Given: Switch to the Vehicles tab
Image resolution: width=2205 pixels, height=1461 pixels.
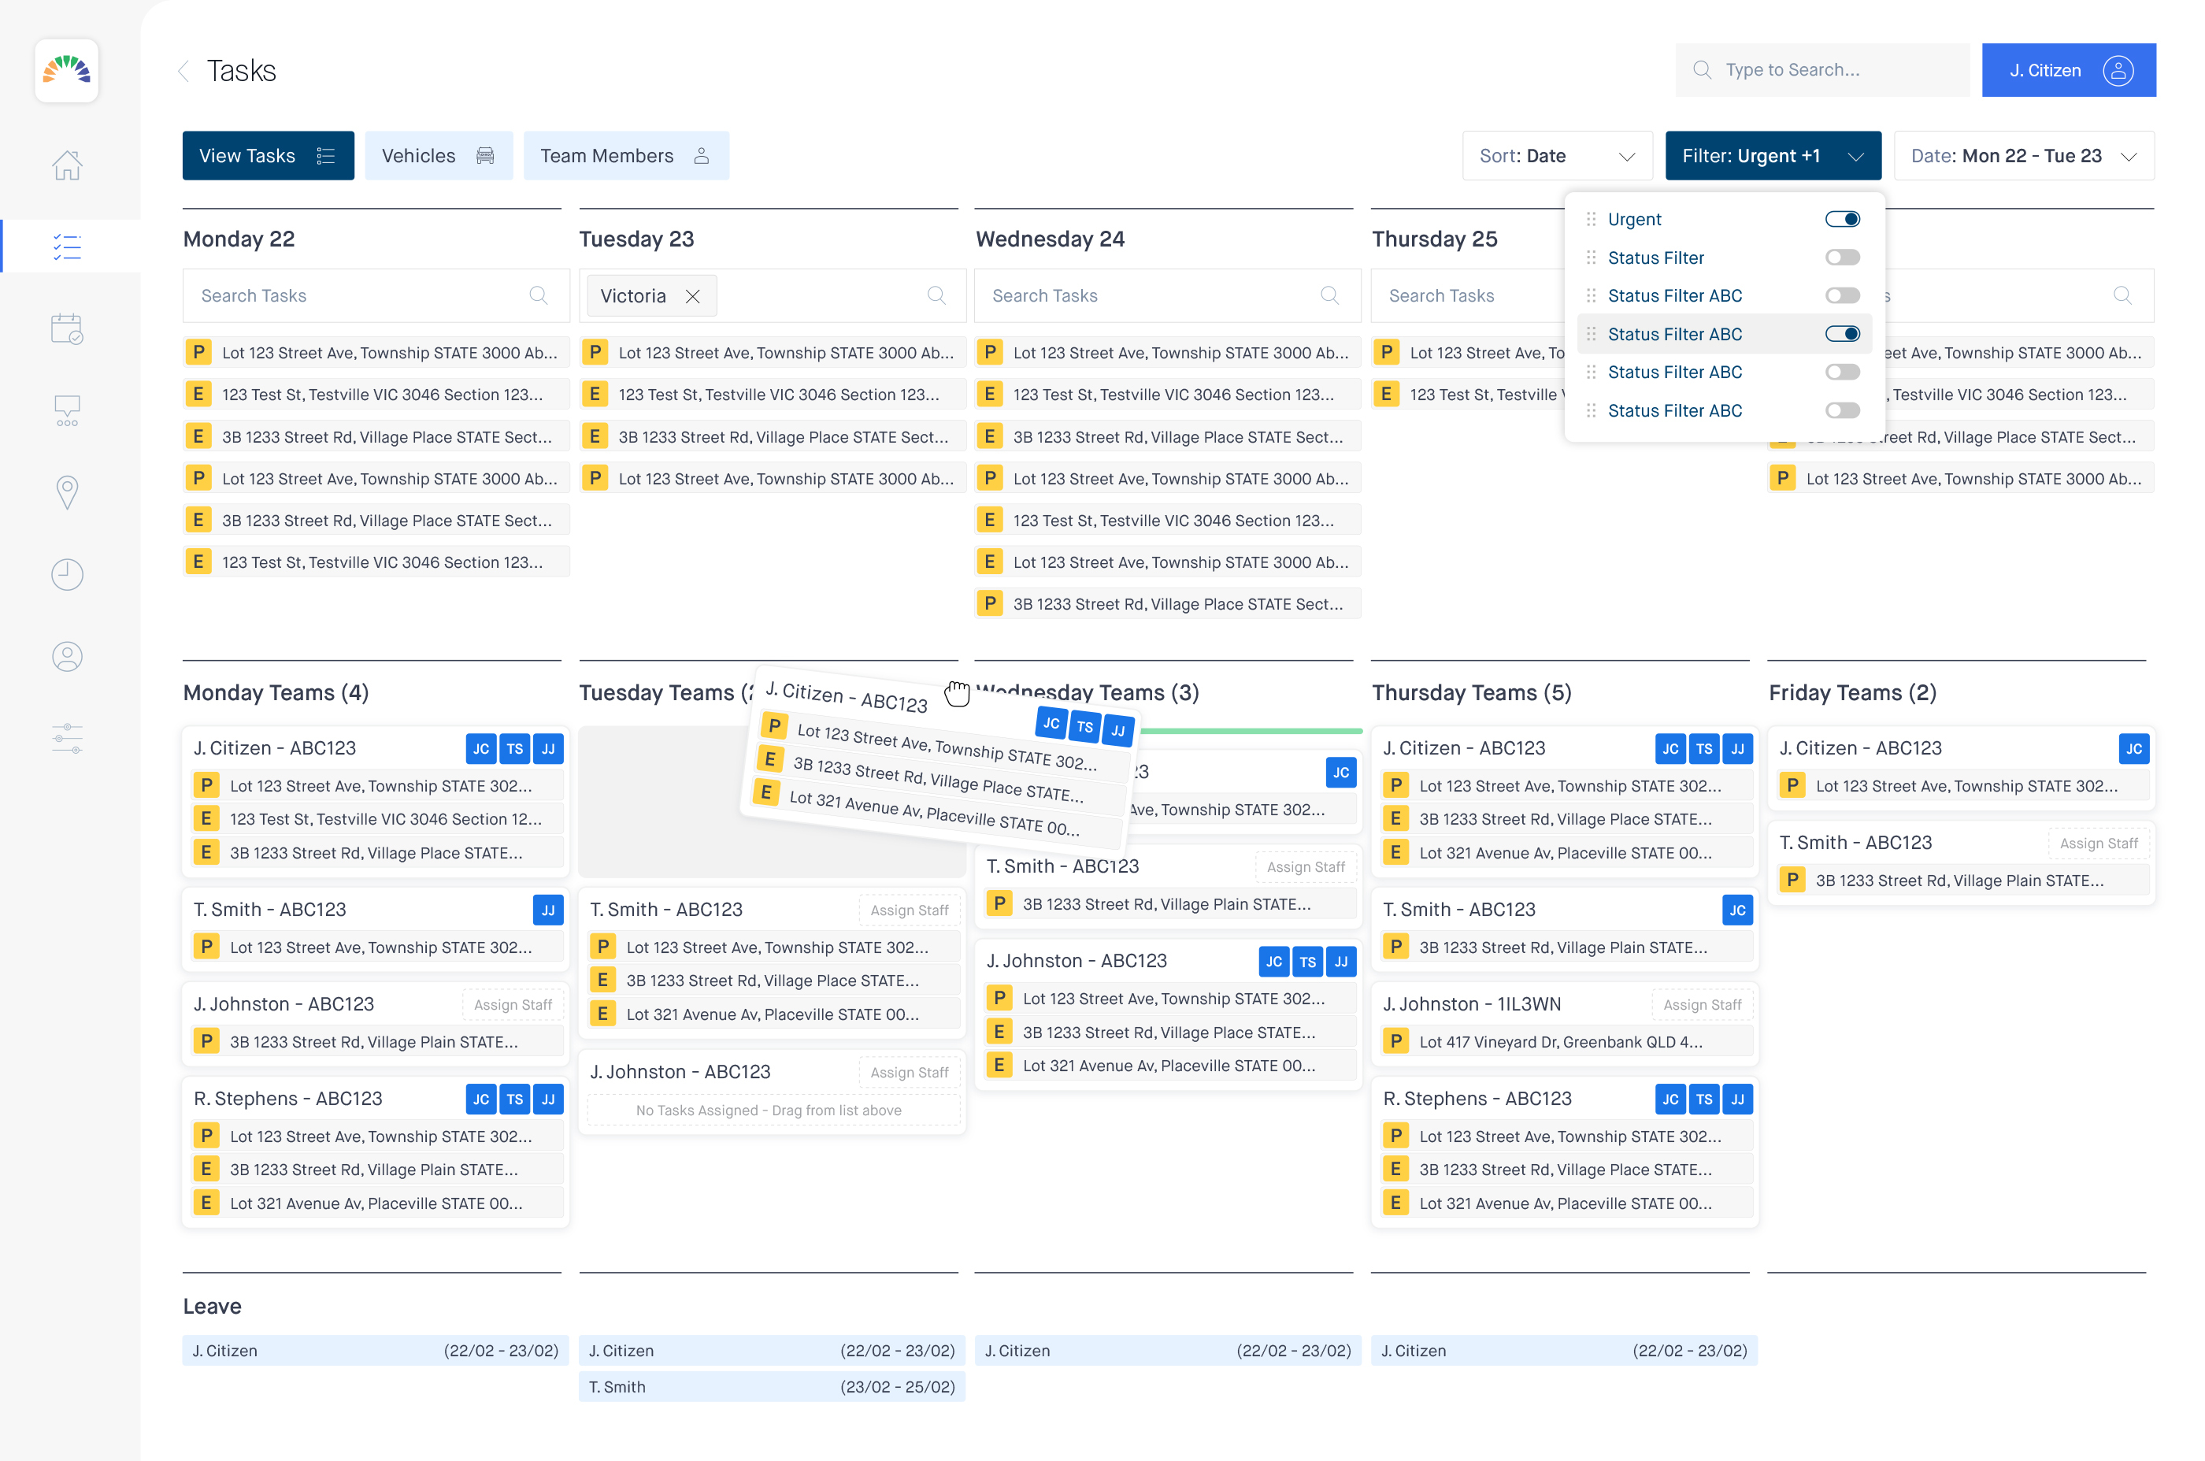Looking at the screenshot, I should [438, 156].
